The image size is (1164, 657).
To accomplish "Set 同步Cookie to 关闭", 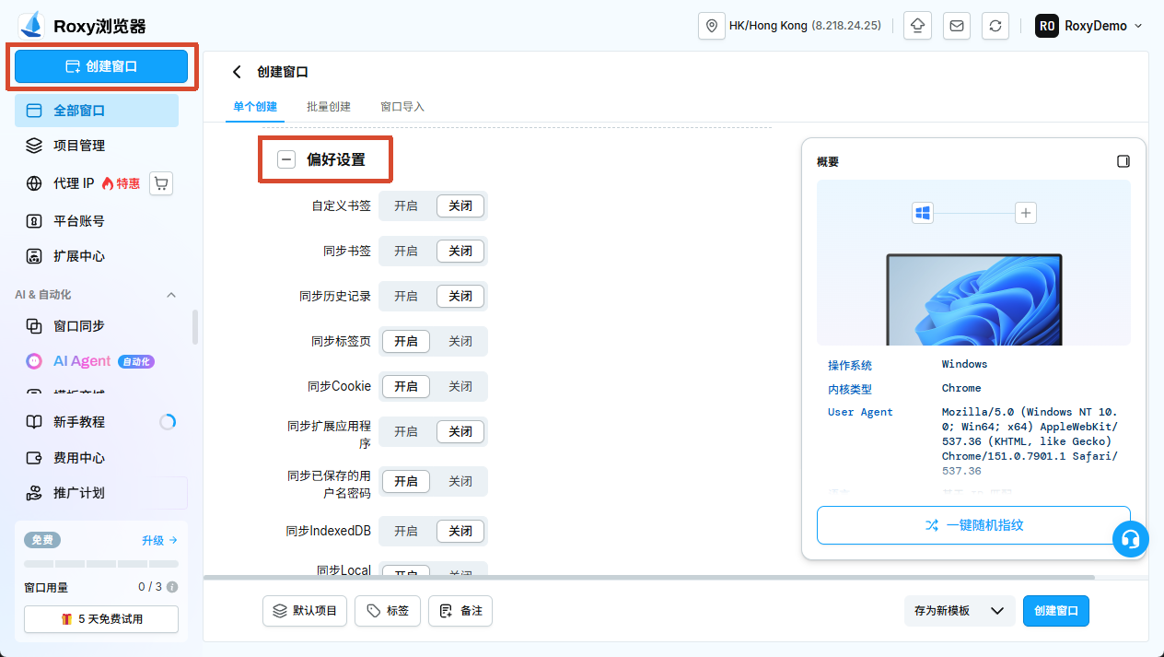I will [x=460, y=386].
